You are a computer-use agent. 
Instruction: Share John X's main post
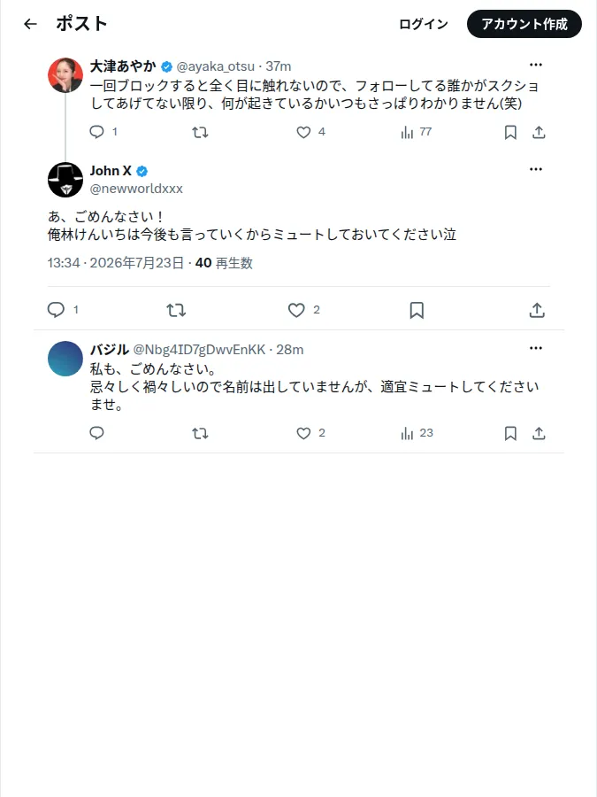click(537, 310)
